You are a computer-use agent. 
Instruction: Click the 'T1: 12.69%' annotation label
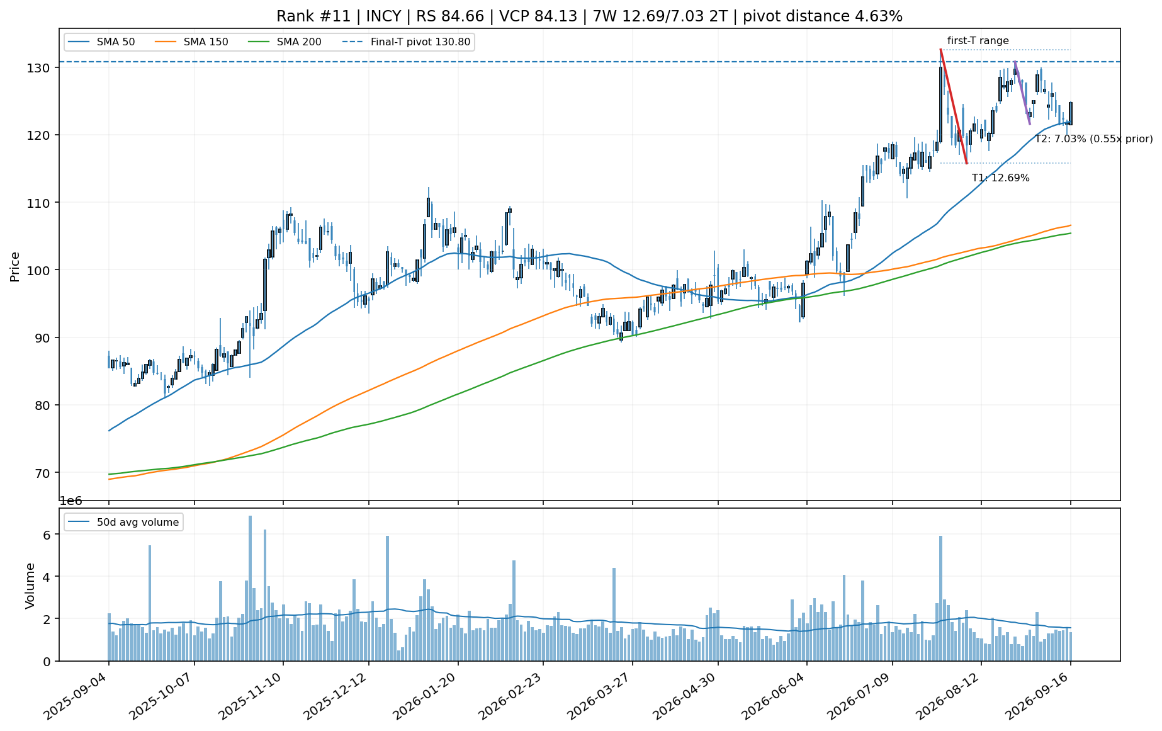point(1001,178)
